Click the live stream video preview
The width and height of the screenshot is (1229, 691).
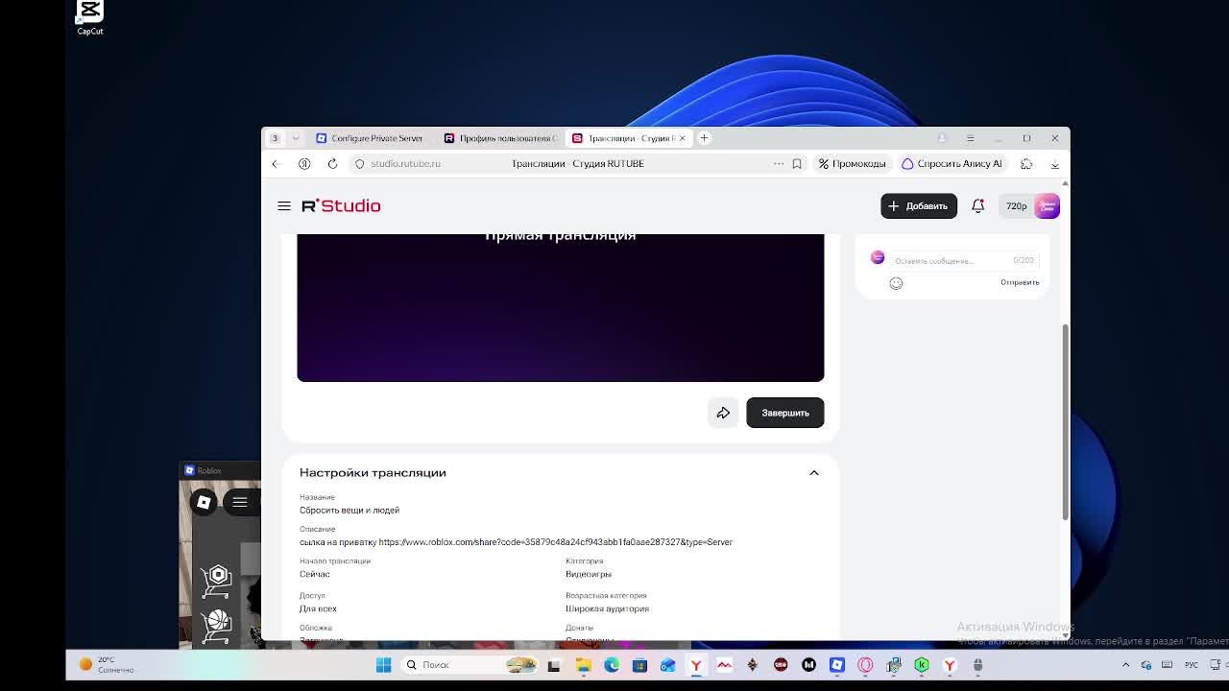coord(561,307)
